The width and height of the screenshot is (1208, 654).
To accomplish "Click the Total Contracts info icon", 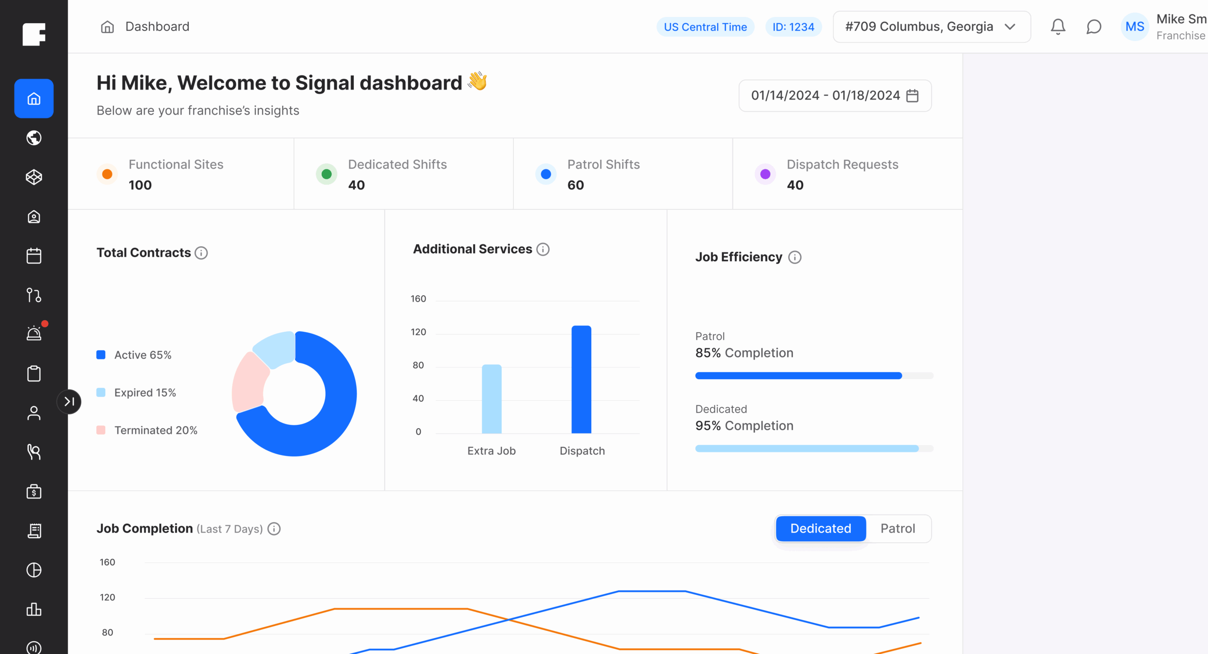I will pos(201,253).
